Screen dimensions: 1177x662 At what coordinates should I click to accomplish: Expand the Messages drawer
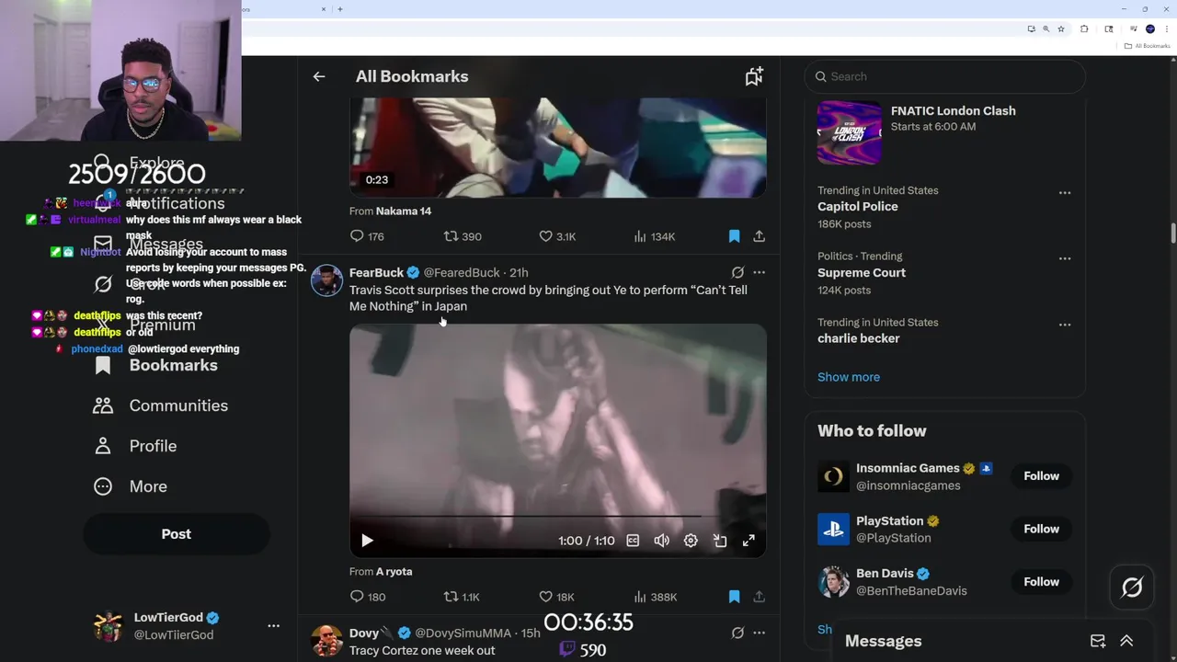click(x=1126, y=641)
